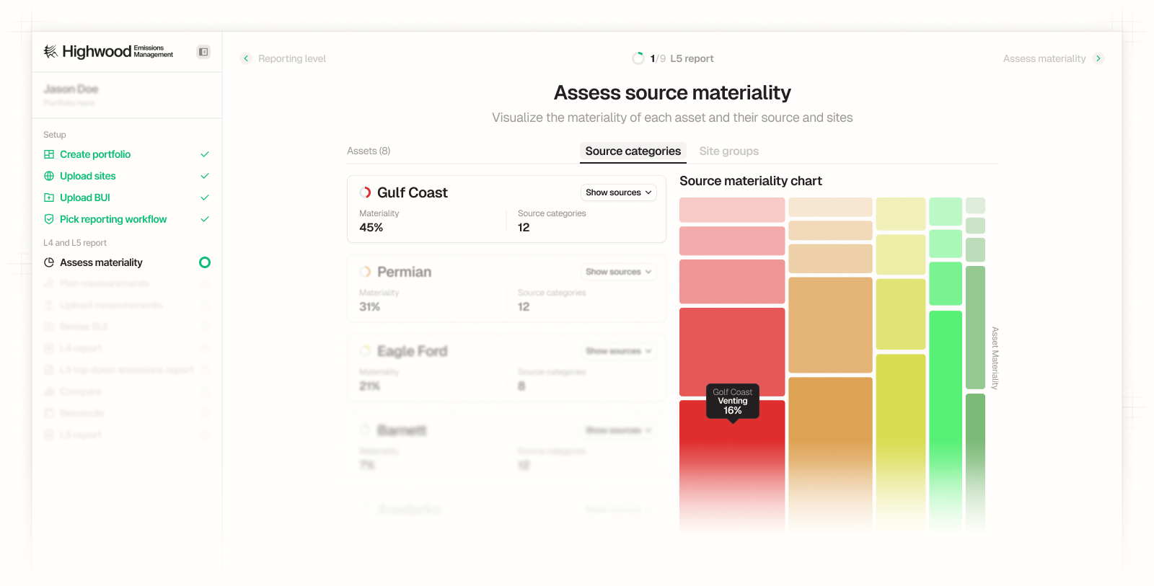The image size is (1154, 586).
Task: Click the Gulf Coast 45% materiality value
Action: pyautogui.click(x=371, y=228)
